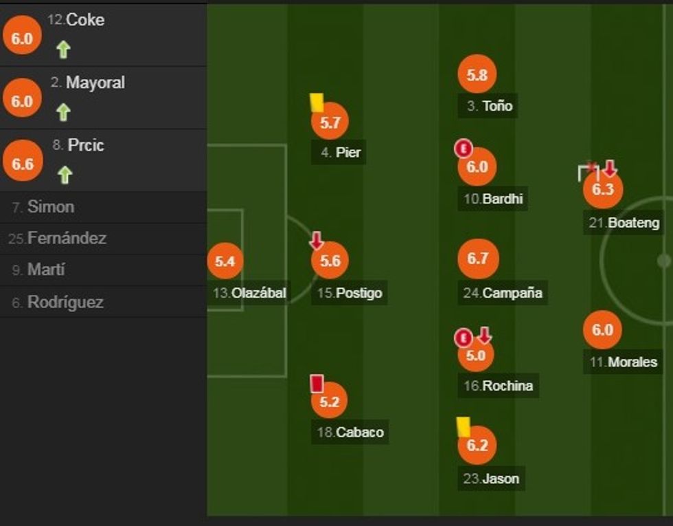The image size is (673, 526).
Task: Click the round red icon above Bardhi's rating
Action: (x=464, y=147)
